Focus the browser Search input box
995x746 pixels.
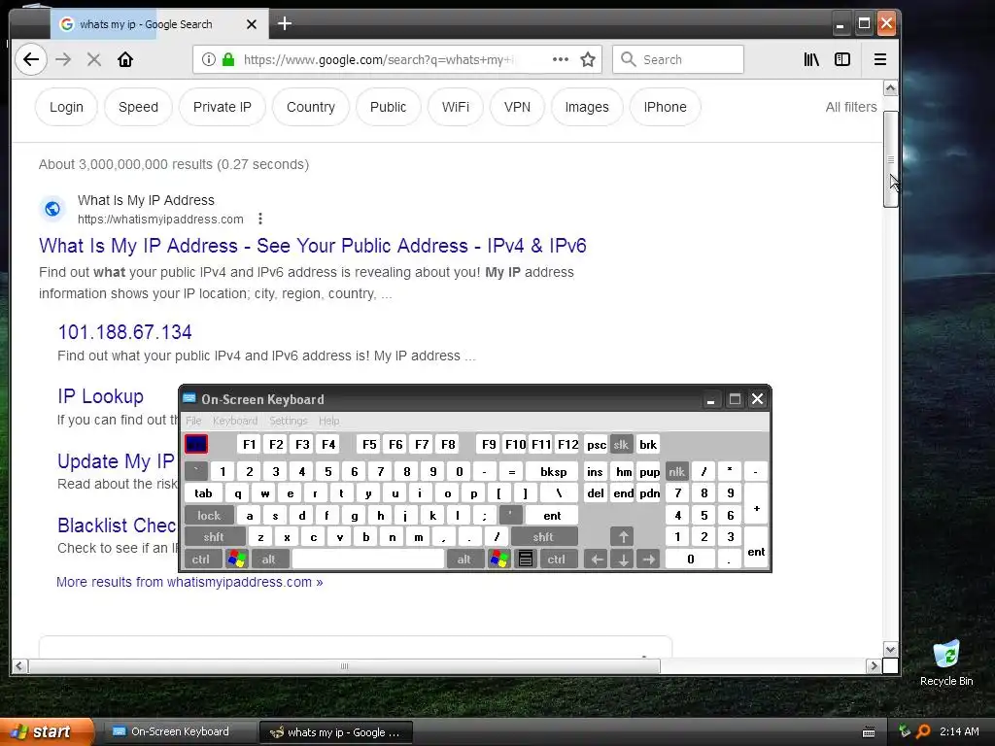coord(677,59)
